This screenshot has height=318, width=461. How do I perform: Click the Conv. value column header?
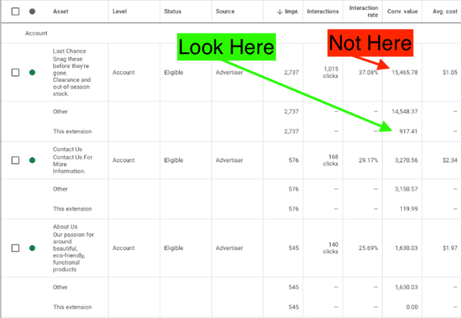402,11
